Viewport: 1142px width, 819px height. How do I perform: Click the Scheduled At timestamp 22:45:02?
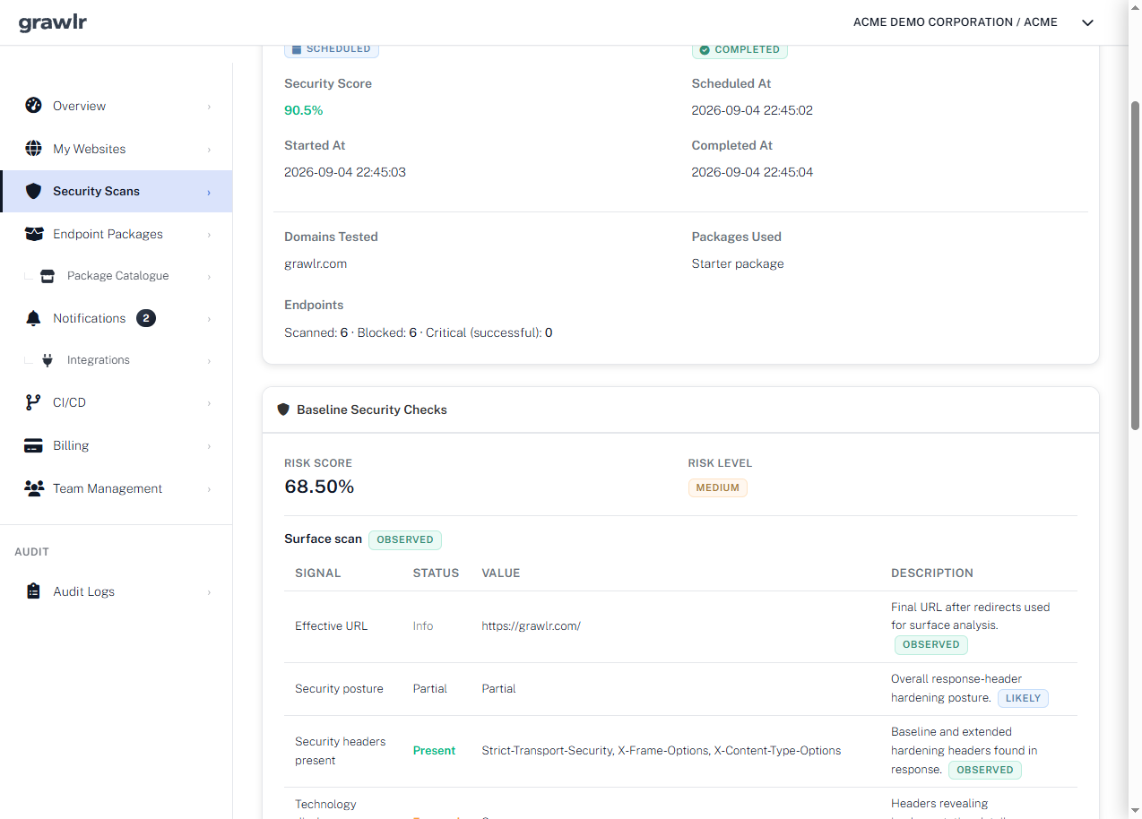click(752, 110)
